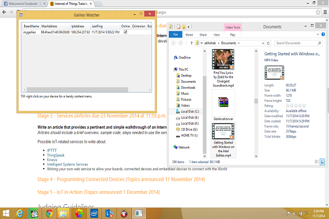Image resolution: width=329 pixels, height=219 pixels.
Task: Open the Play ribbon tab
Action: pos(232,35)
